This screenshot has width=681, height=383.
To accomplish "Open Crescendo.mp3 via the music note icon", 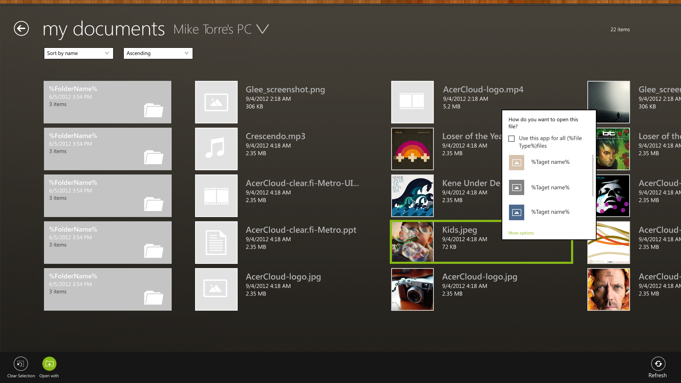I will click(x=216, y=149).
